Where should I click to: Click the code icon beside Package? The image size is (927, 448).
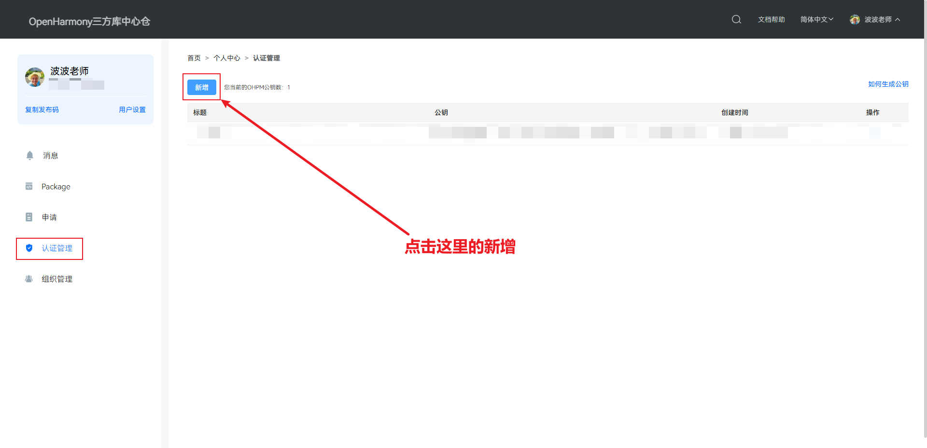coord(29,186)
